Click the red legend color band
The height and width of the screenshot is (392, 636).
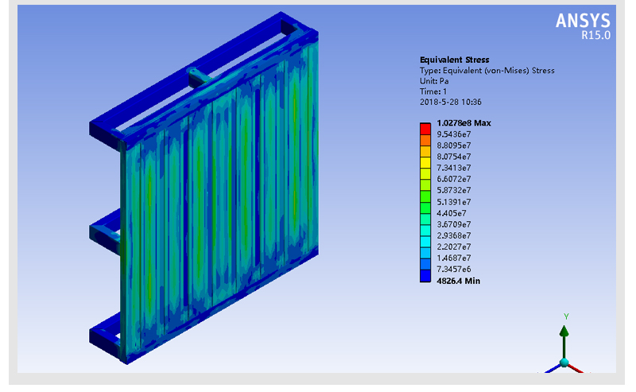425,129
